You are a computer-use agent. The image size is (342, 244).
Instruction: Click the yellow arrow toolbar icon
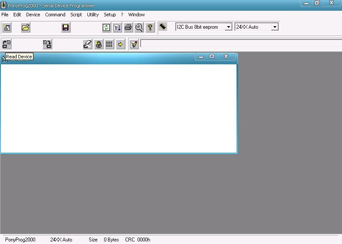[120, 44]
